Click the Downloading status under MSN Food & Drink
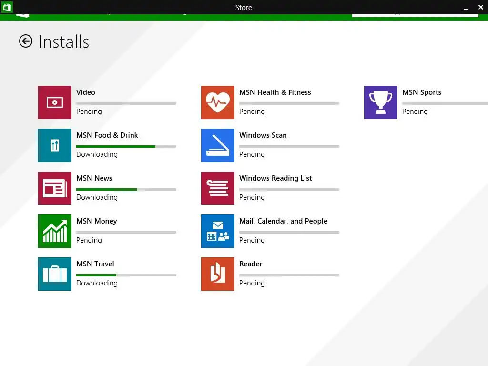 97,155
